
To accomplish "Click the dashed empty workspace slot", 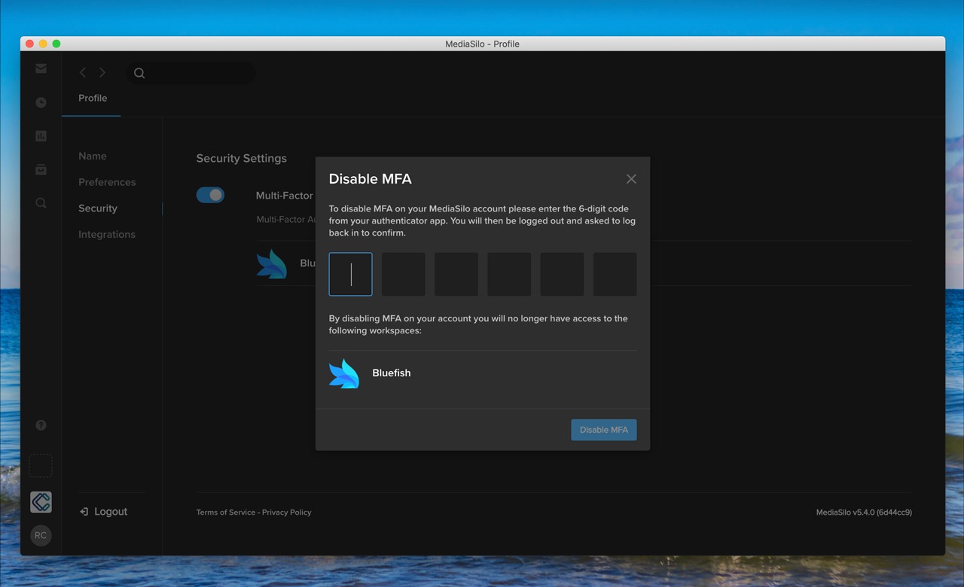I will (41, 466).
